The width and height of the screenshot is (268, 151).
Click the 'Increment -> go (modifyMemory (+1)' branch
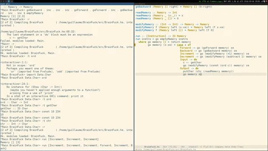[x=214, y=54]
